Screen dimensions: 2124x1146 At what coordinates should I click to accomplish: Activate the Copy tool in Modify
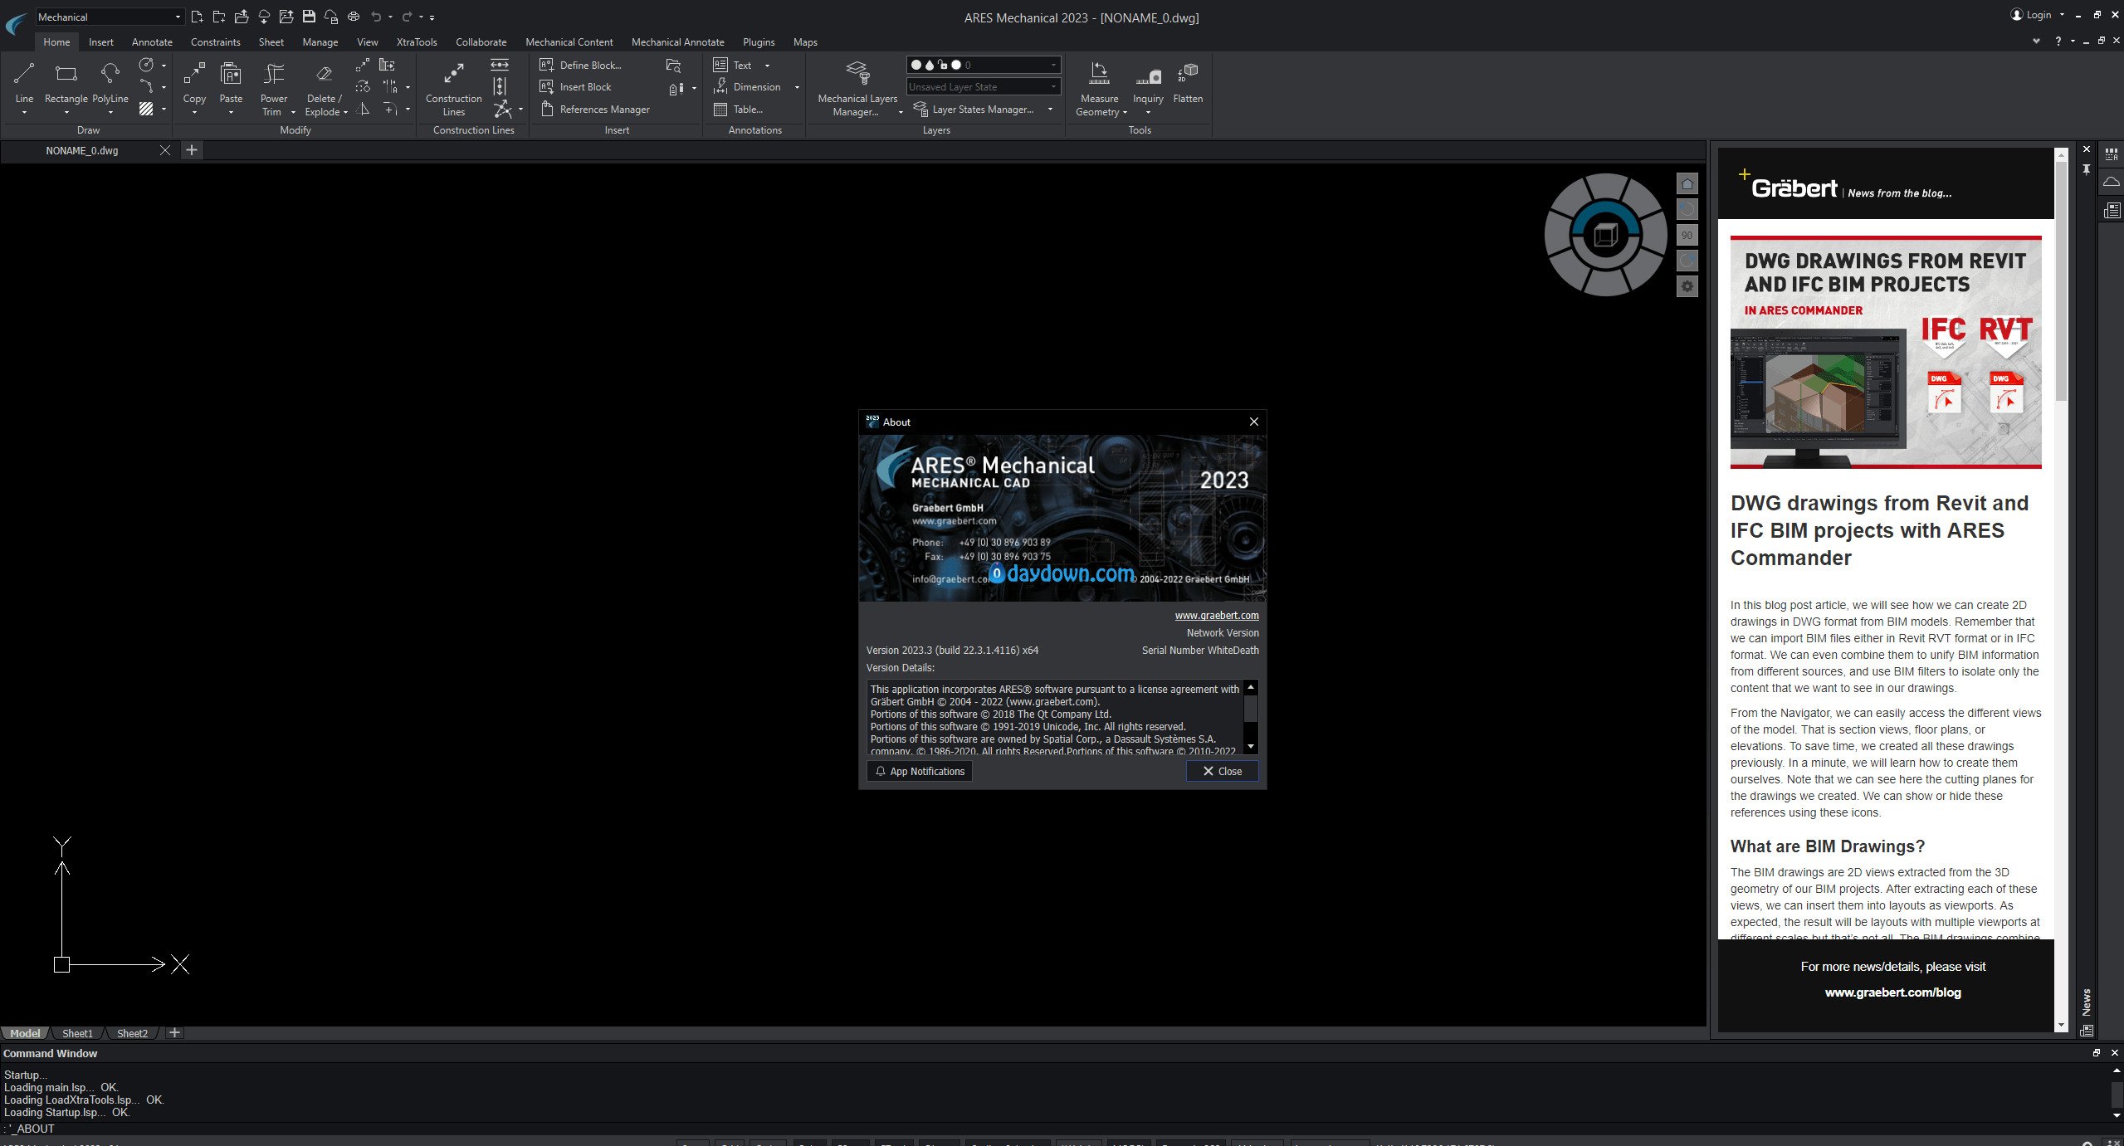[x=194, y=82]
